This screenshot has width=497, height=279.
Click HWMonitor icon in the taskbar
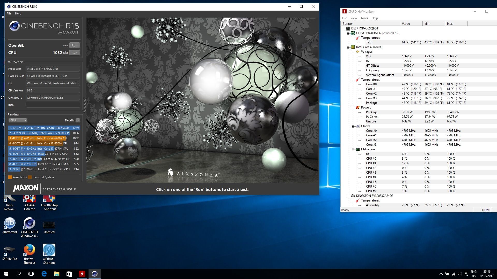[82, 274]
